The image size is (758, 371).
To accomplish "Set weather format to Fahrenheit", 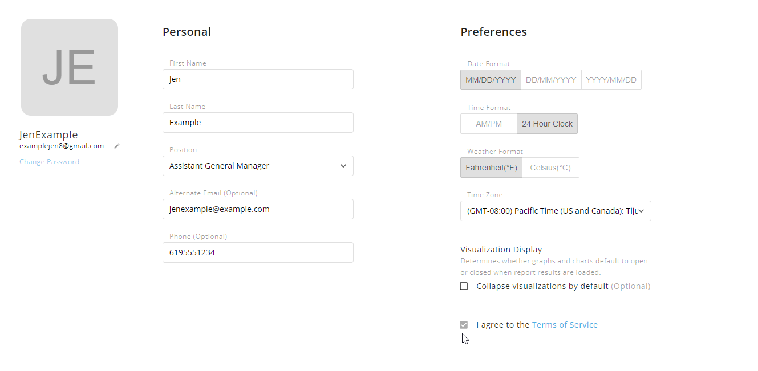I will coord(491,168).
